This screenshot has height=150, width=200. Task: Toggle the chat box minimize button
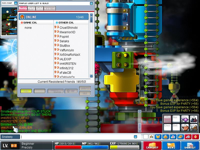[135, 137]
